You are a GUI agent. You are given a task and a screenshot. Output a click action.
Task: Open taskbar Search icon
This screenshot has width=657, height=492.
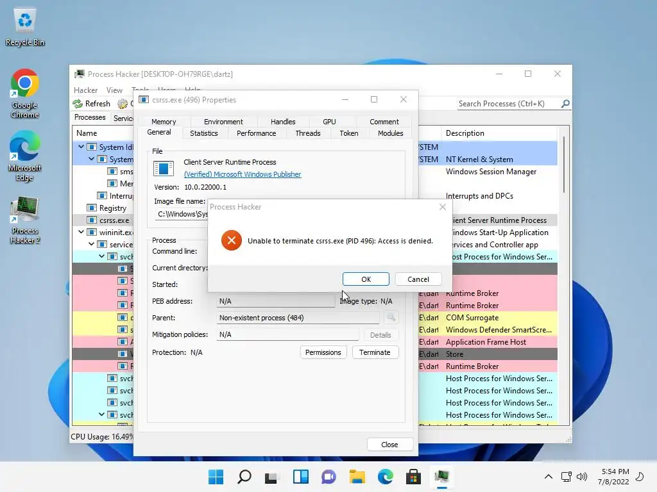(244, 477)
